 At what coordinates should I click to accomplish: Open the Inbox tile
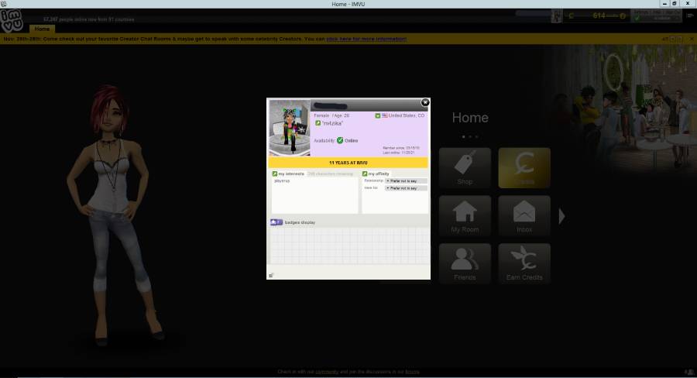pos(524,215)
